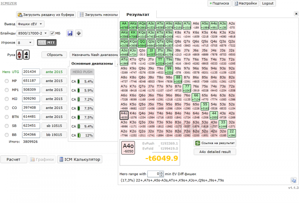299x203 pixels.
Task: Select the MP position radio button
Action: click(7, 81)
